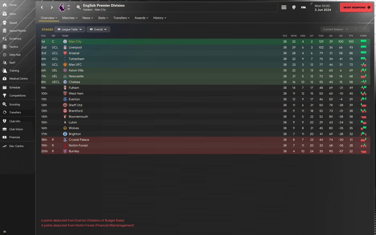
Task: Open the Transfers tab menu
Action: [121, 18]
